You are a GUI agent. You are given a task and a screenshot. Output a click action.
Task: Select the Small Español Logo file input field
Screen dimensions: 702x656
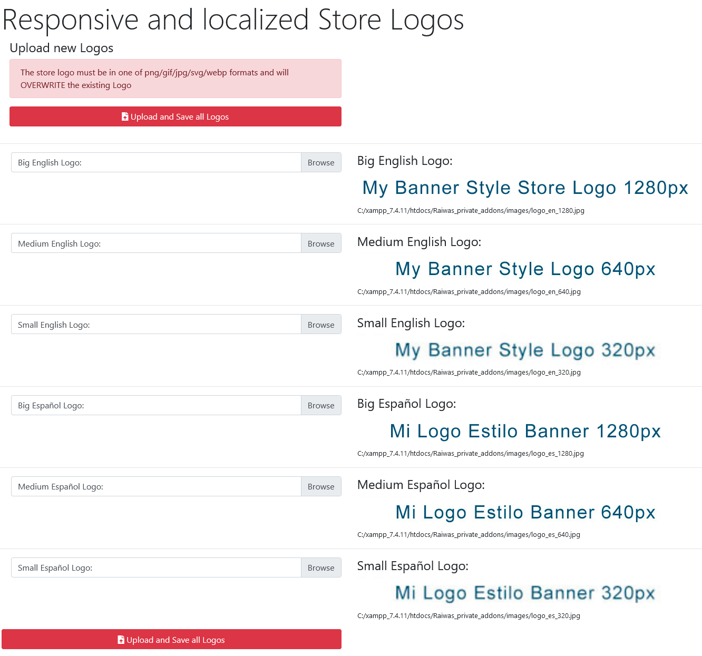click(x=156, y=567)
